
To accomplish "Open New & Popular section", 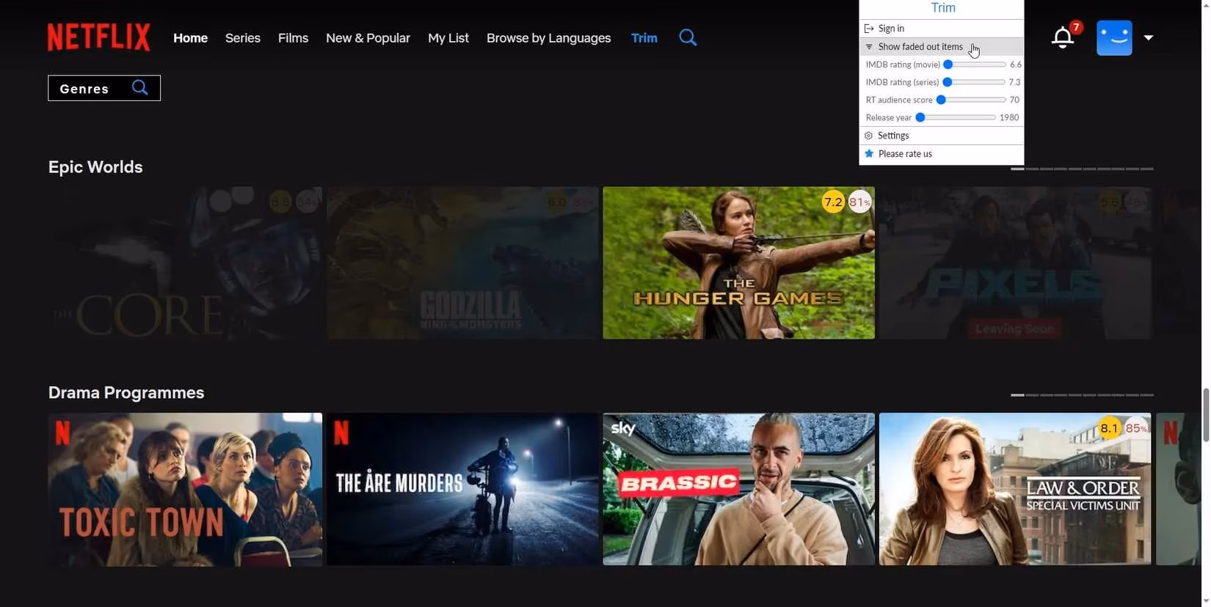I will tap(368, 38).
